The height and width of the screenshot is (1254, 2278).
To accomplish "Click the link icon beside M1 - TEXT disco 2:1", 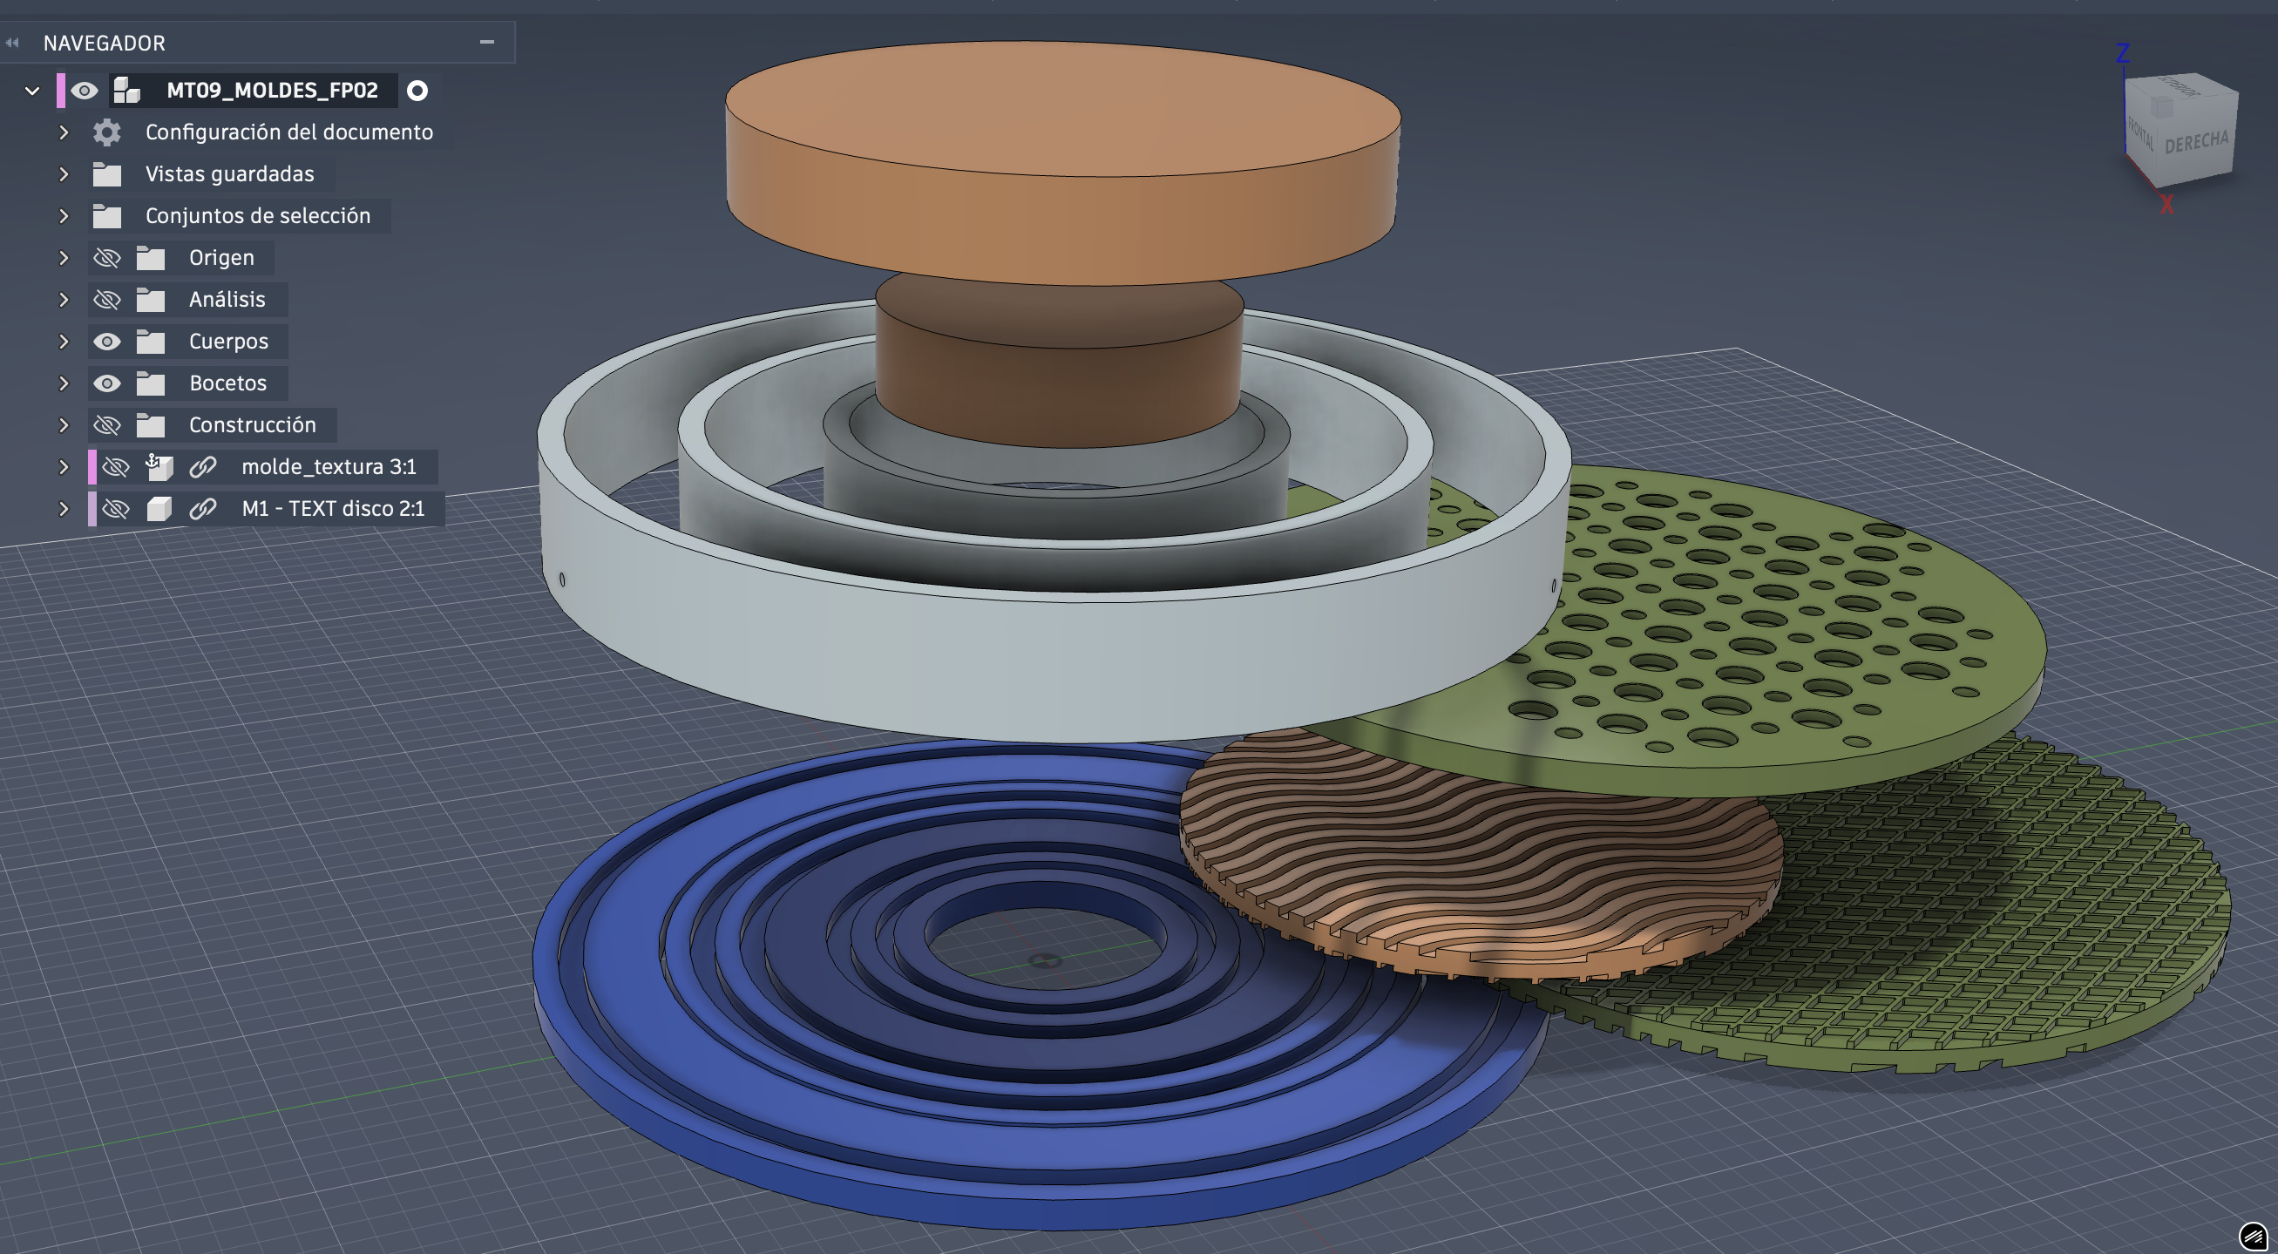I will pyautogui.click(x=202, y=509).
